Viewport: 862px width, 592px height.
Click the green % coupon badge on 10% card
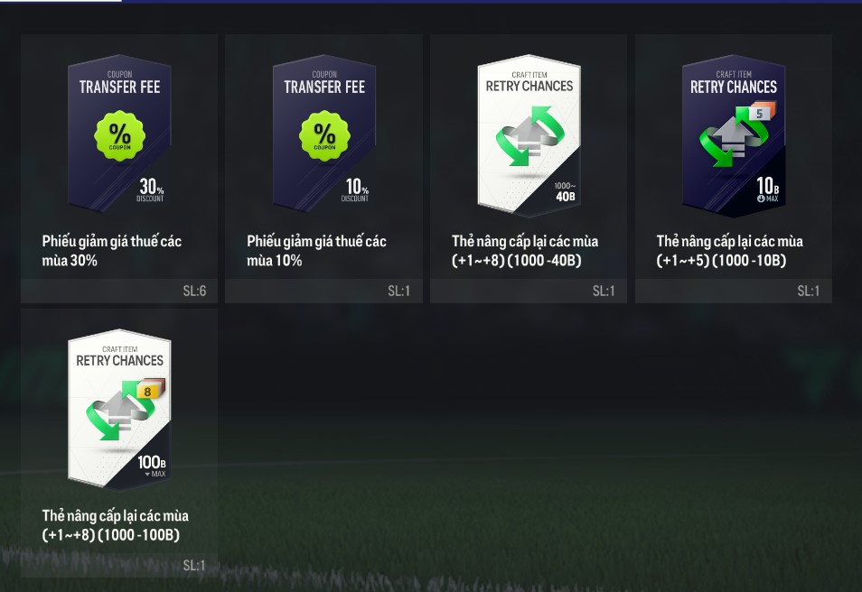pyautogui.click(x=324, y=135)
